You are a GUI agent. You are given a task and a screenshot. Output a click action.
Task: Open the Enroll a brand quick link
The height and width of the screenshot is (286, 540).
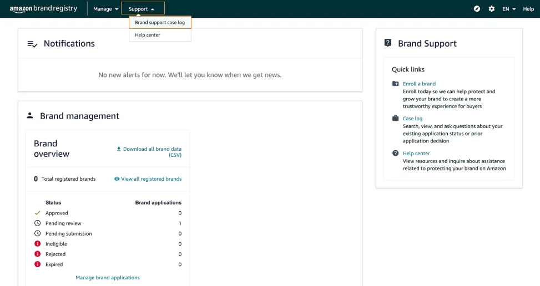click(419, 84)
